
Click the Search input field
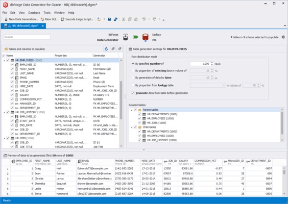click(x=27, y=37)
